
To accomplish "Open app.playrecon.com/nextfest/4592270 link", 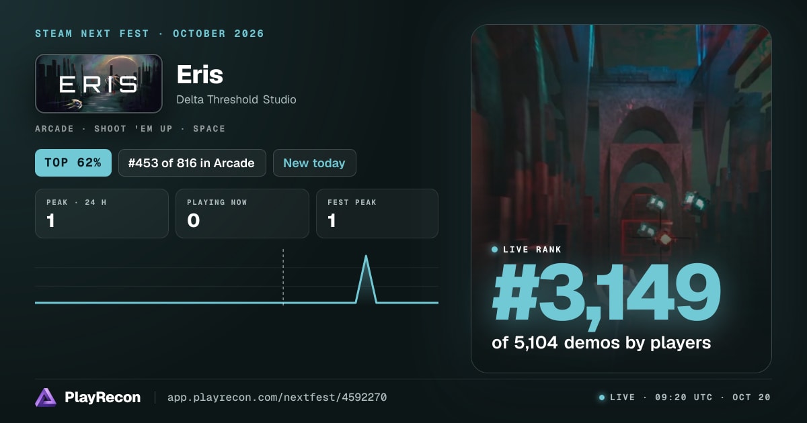I will 277,397.
